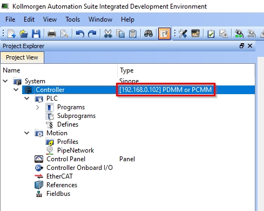Select the System item in the tree
Viewport: 264px width, 211px height.
(x=35, y=81)
